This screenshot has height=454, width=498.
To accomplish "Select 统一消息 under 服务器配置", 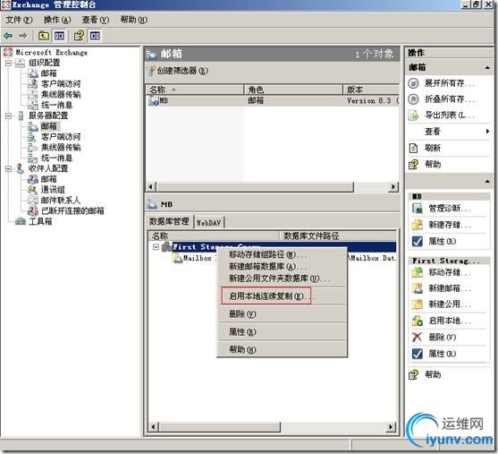I will click(x=56, y=158).
